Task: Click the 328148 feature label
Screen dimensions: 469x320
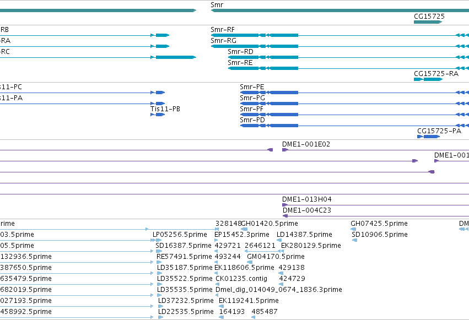Action: tap(229, 224)
